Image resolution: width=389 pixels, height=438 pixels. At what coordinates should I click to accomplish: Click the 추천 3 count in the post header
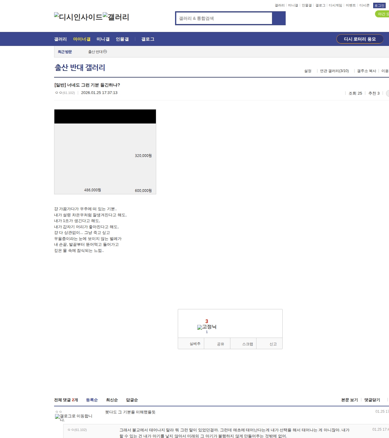pos(374,93)
